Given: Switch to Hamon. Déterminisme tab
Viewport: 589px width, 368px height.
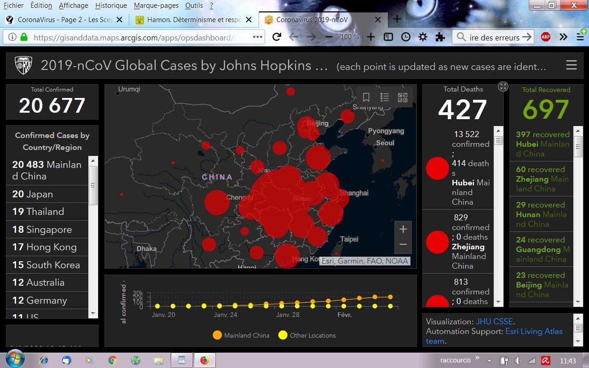Looking at the screenshot, I should (194, 20).
